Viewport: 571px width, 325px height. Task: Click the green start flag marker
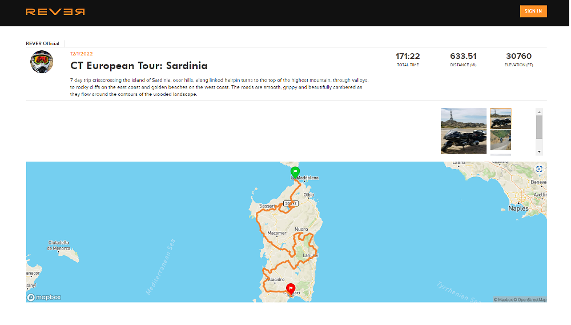pos(295,172)
